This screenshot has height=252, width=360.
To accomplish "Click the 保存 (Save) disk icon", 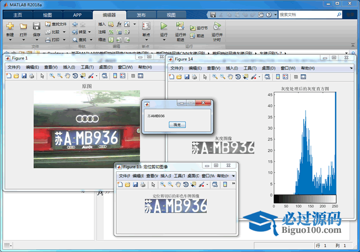I will [37, 26].
